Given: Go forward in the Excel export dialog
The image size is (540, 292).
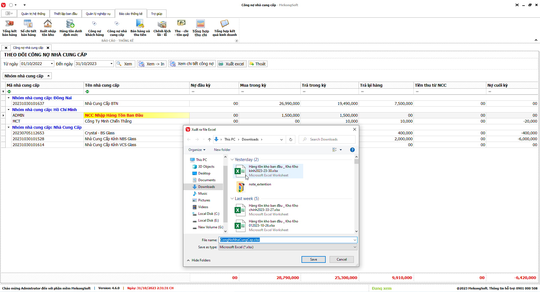Looking at the screenshot, I should [x=197, y=139].
